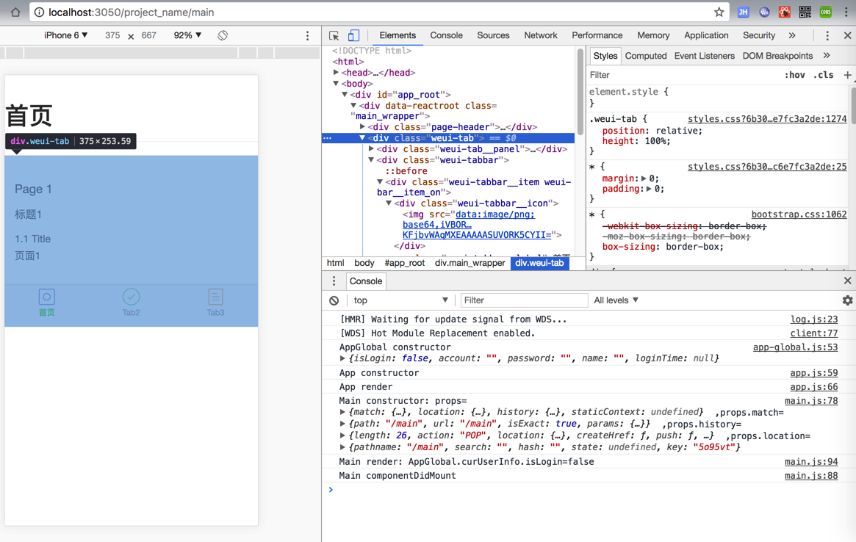This screenshot has width=856, height=542.
Task: Toggle the :hov element state panel
Action: (794, 75)
